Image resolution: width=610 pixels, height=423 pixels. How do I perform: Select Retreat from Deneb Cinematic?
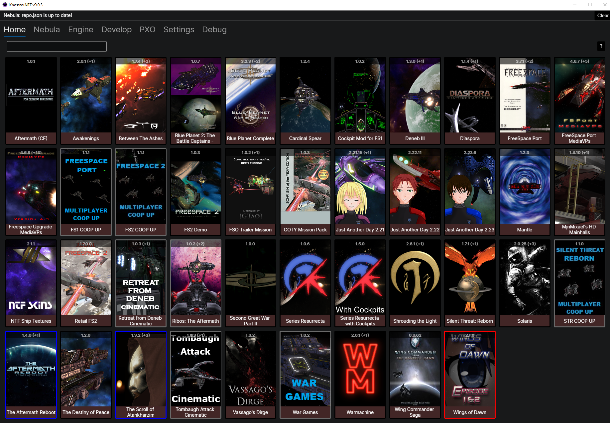click(141, 283)
